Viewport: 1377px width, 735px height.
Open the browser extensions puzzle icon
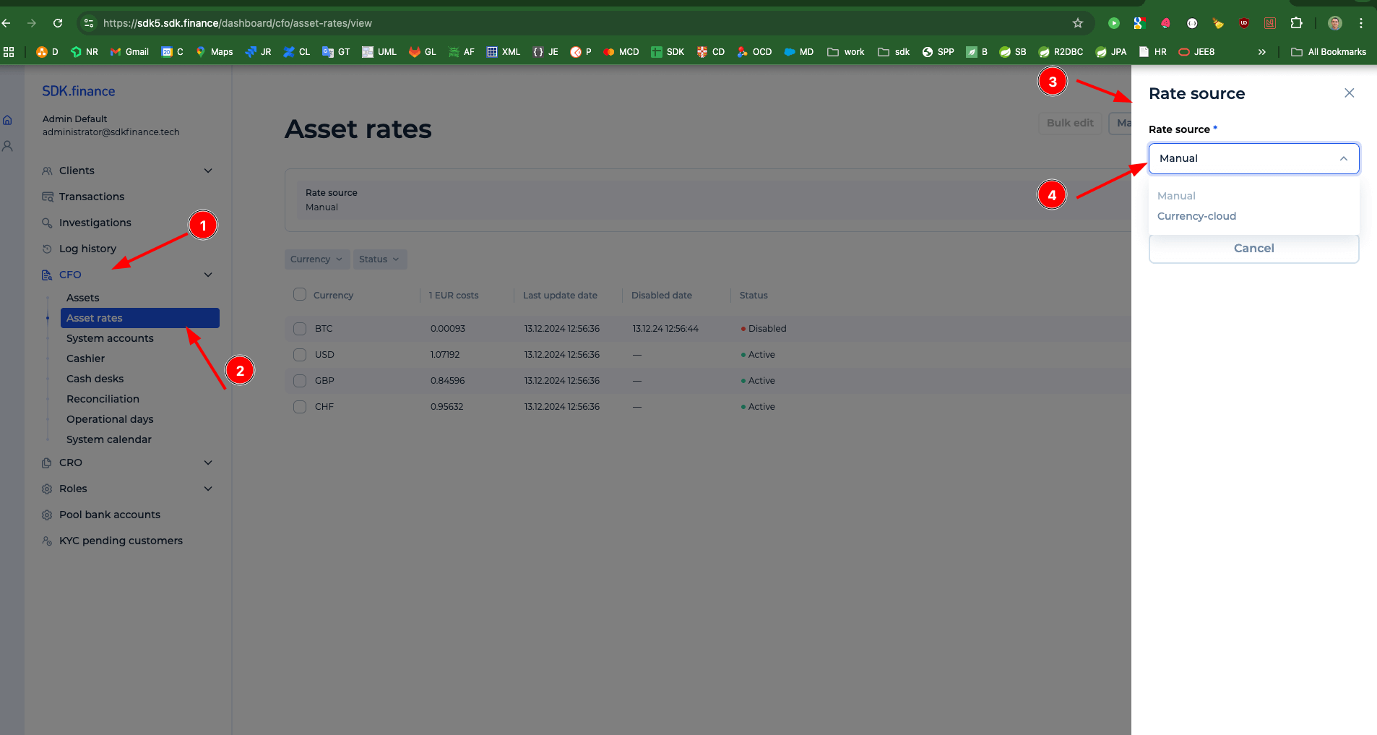(1297, 22)
